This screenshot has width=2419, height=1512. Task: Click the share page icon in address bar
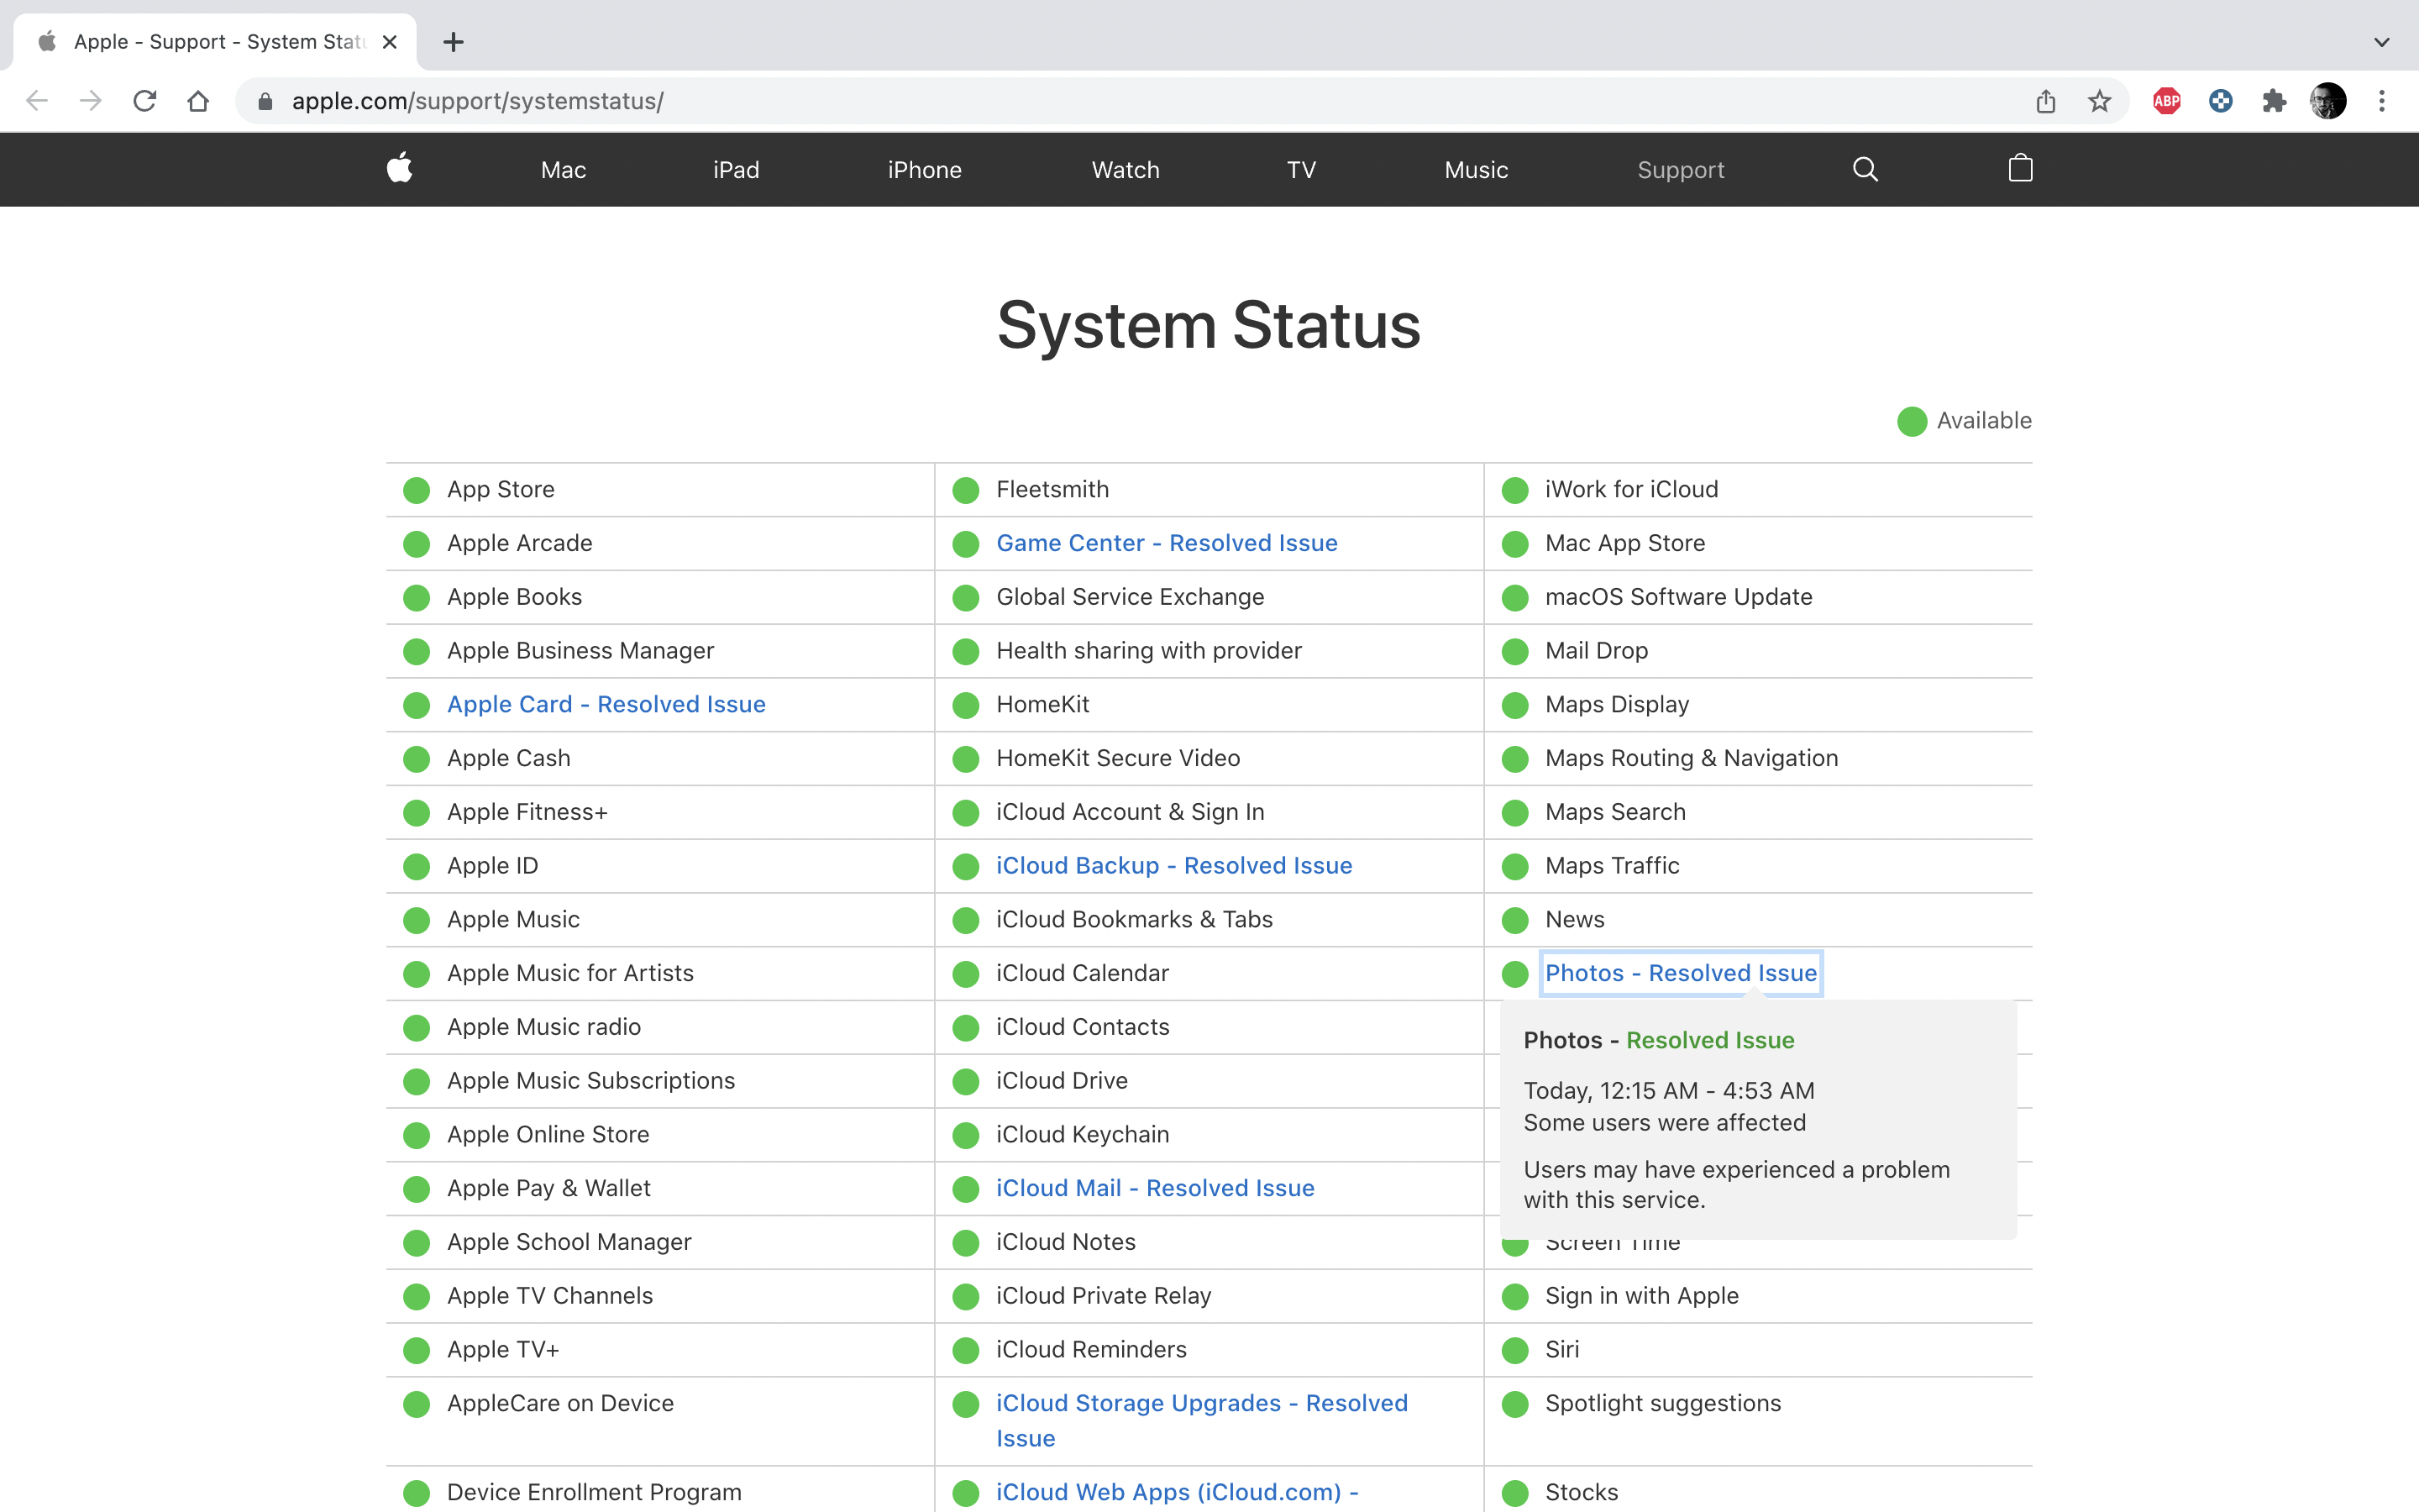pos(2045,101)
